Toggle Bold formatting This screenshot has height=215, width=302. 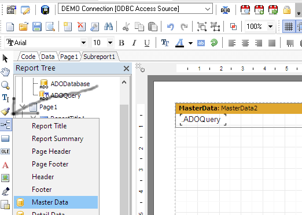[121, 43]
